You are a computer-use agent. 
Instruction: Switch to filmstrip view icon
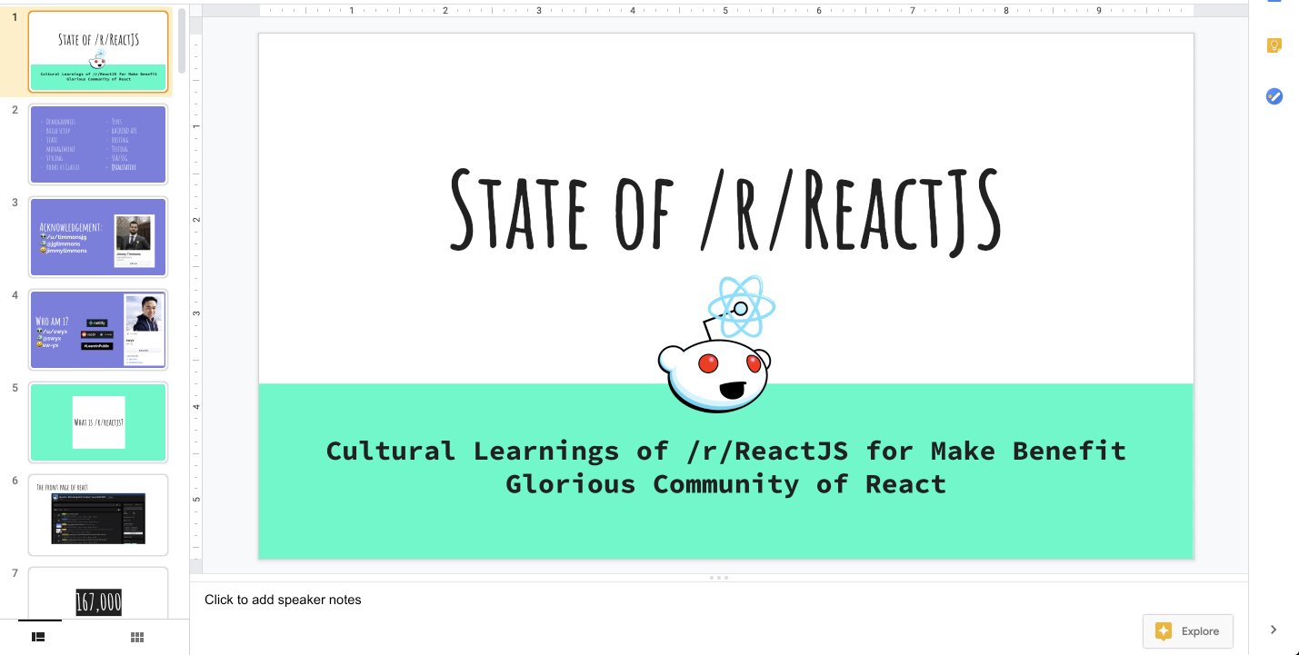tap(39, 637)
